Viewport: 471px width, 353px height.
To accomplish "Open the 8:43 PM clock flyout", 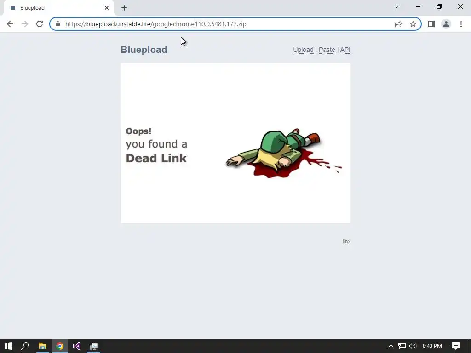I will (x=432, y=346).
